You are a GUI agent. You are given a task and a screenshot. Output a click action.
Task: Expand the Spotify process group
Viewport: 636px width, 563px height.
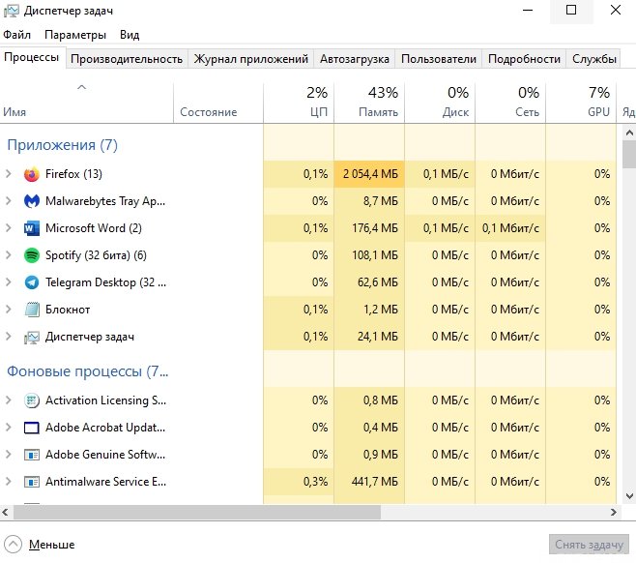(x=9, y=255)
